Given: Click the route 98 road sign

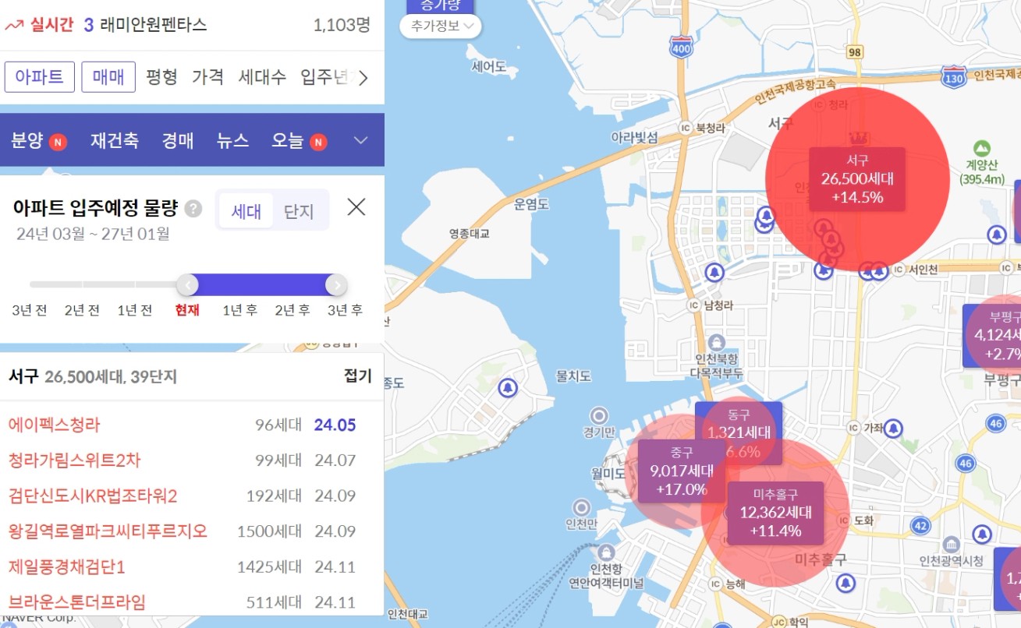Looking at the screenshot, I should 856,51.
